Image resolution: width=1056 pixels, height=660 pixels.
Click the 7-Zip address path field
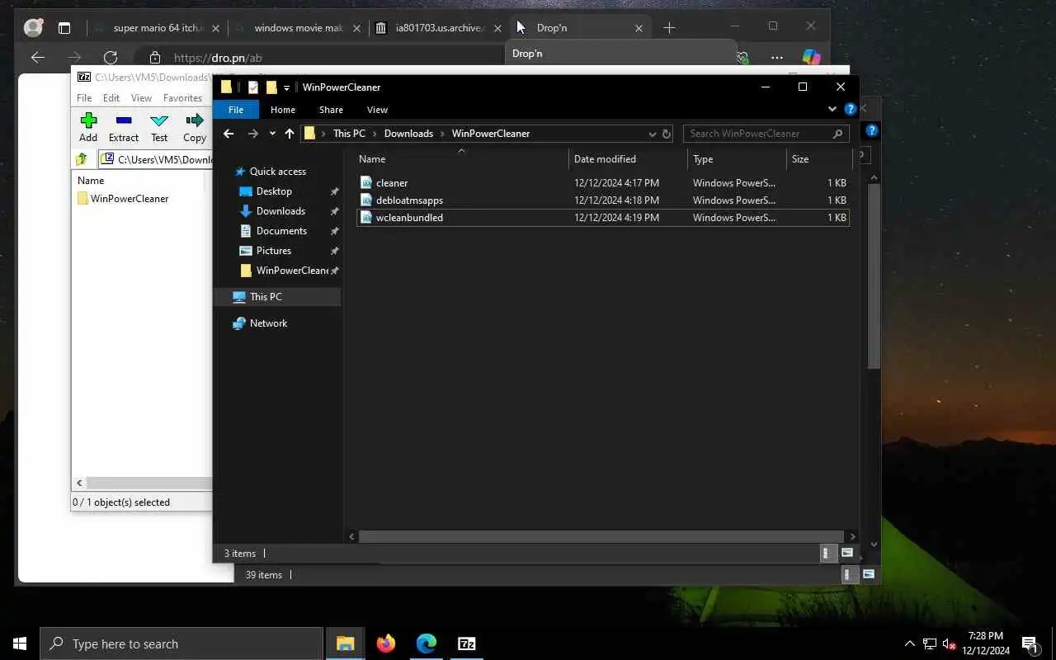coord(157,159)
